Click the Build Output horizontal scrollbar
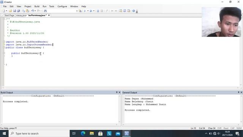 (59, 124)
